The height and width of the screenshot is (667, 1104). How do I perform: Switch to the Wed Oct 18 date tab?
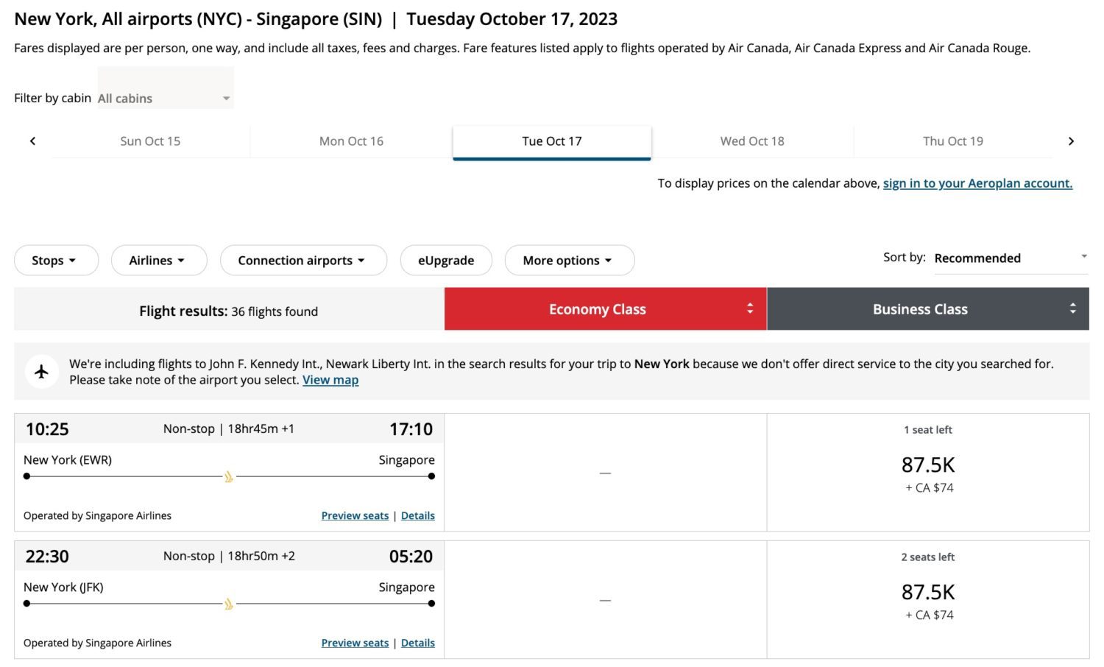pyautogui.click(x=752, y=141)
